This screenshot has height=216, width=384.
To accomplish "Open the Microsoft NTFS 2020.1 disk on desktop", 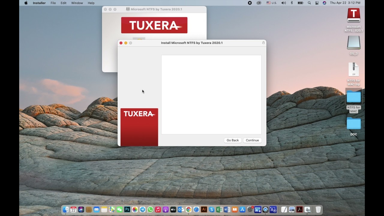I will [x=354, y=15].
